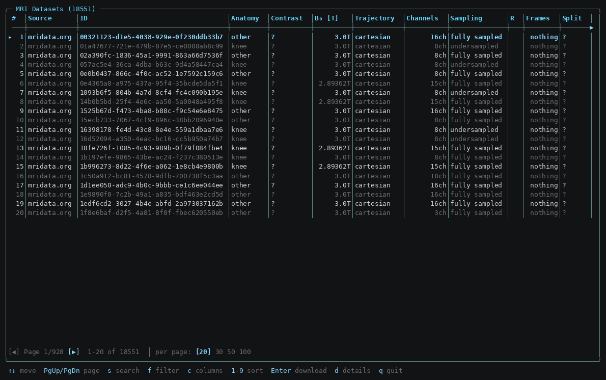Sort by the ID column header
This screenshot has height=380, width=606.
click(84, 18)
